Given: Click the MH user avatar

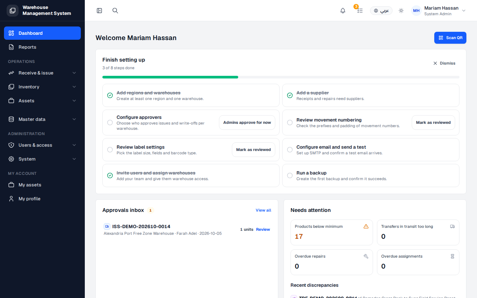Looking at the screenshot, I should pyautogui.click(x=416, y=11).
